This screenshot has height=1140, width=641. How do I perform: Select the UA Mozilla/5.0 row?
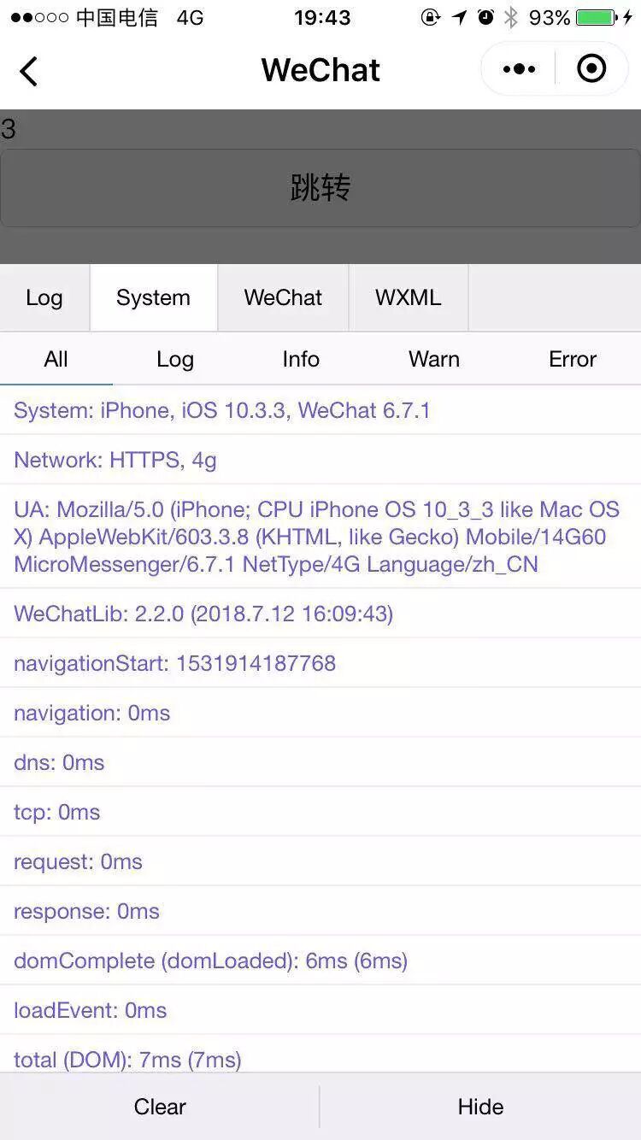320,537
